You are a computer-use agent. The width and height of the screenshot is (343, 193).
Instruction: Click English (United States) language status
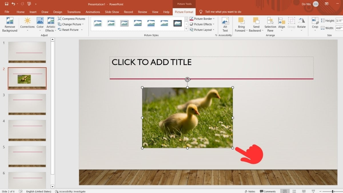coord(39,191)
